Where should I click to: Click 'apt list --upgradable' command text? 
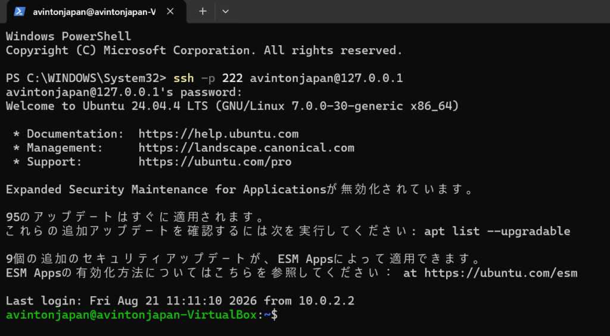click(x=497, y=231)
